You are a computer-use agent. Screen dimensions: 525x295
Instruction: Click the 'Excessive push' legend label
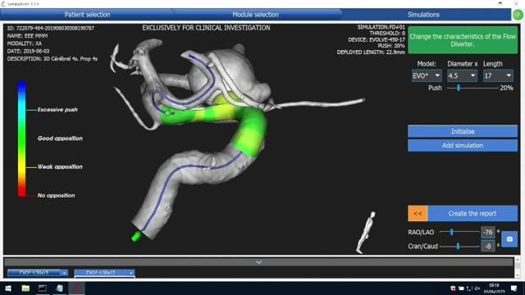tap(57, 110)
